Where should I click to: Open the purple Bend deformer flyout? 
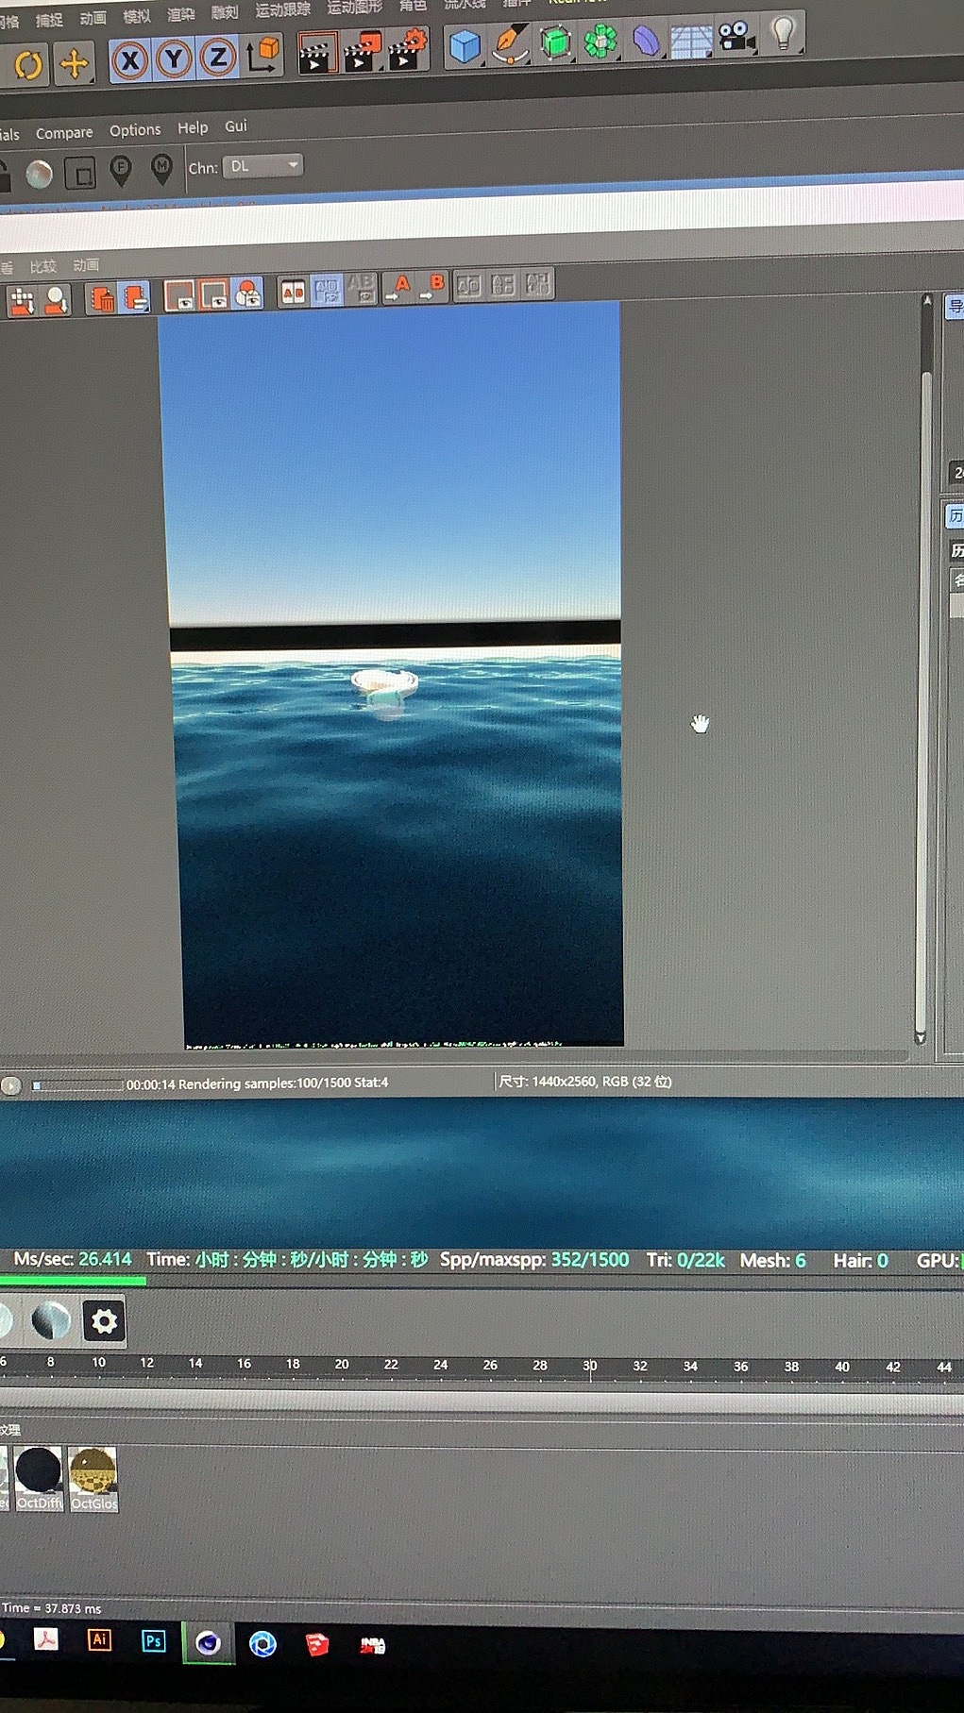click(x=646, y=41)
